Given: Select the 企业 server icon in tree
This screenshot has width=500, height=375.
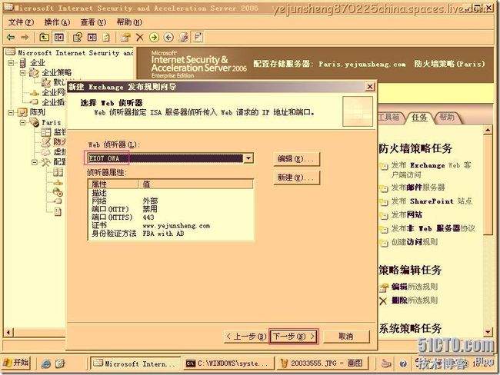Looking at the screenshot, I should 22,63.
